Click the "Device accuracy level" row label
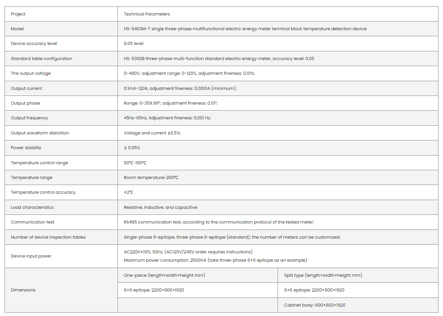Image resolution: width=443 pixels, height=316 pixels. pos(34,43)
